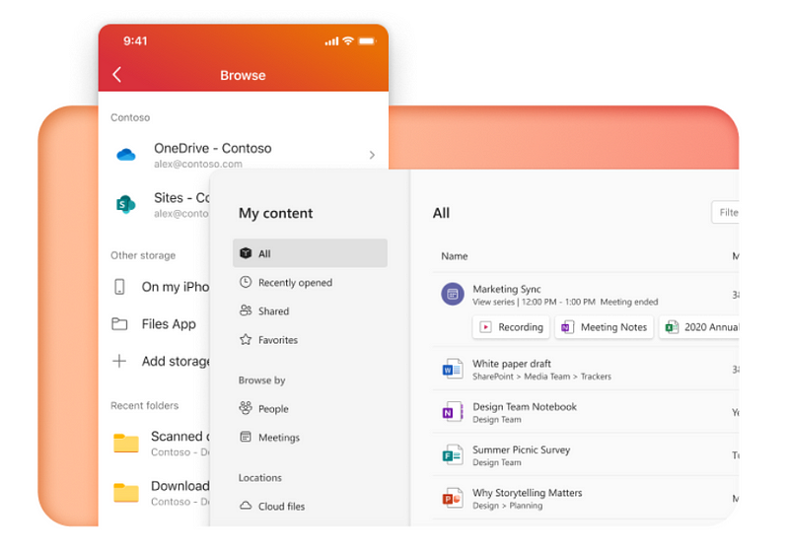Image resolution: width=789 pixels, height=551 pixels.
Task: Tap OneDrive - Contoso title
Action: tap(213, 148)
